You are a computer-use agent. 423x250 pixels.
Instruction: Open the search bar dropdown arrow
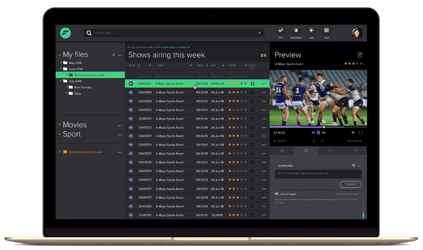[259, 33]
